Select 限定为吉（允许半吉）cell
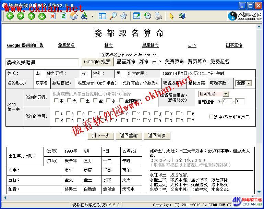Viewport: 264px width, 209px height. coord(98,83)
